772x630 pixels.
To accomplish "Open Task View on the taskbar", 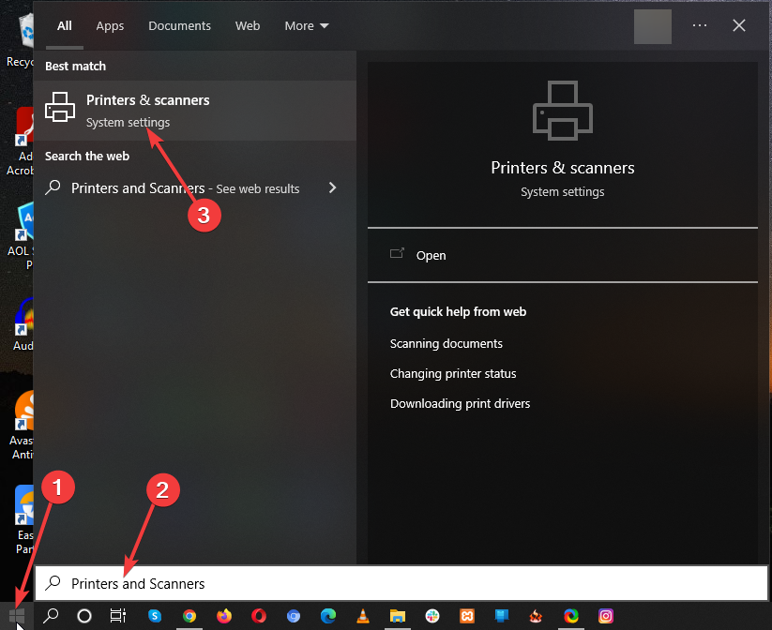I will coord(117,616).
